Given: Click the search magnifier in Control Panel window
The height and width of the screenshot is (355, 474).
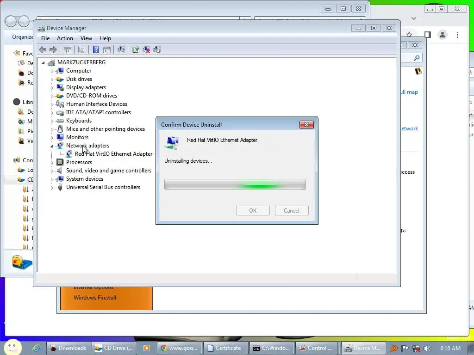Looking at the screenshot, I should tap(417, 58).
